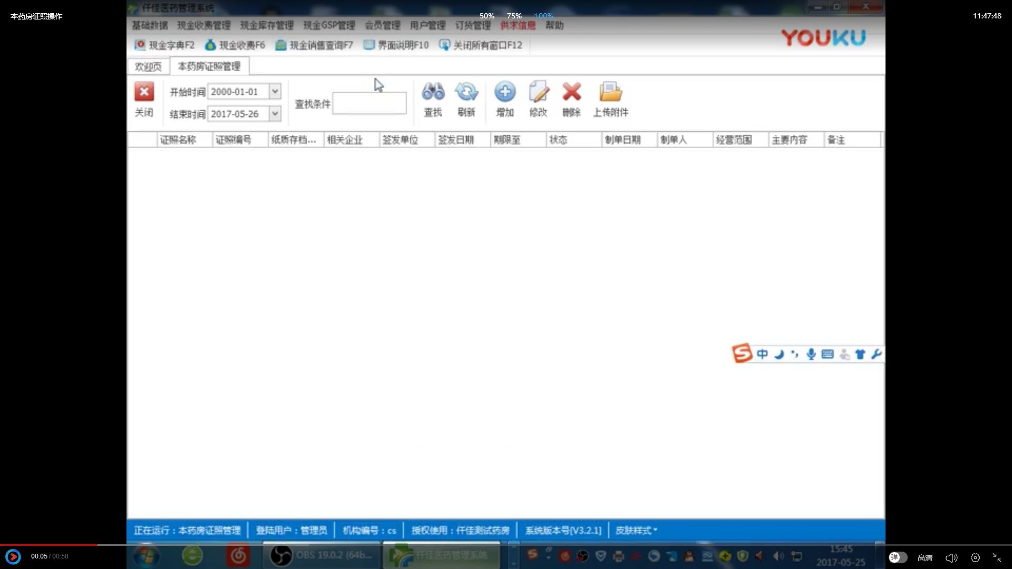Open the 帮助 menu

[554, 25]
